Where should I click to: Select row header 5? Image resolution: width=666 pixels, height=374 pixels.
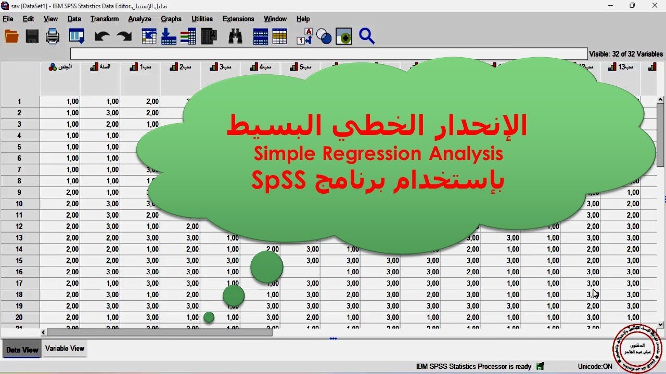coord(20,146)
